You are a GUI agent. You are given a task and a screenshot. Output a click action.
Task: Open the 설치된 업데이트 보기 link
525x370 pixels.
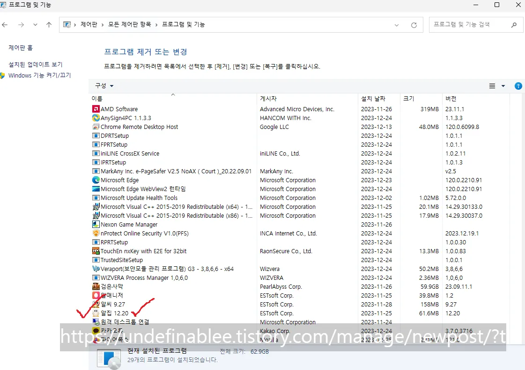pyautogui.click(x=36, y=64)
